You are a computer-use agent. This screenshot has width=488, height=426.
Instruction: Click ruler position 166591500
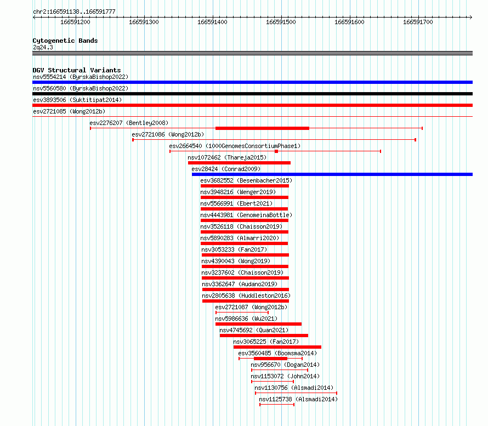click(x=281, y=22)
